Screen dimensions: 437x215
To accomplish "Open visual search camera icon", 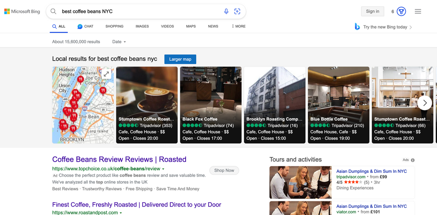I will pyautogui.click(x=237, y=12).
